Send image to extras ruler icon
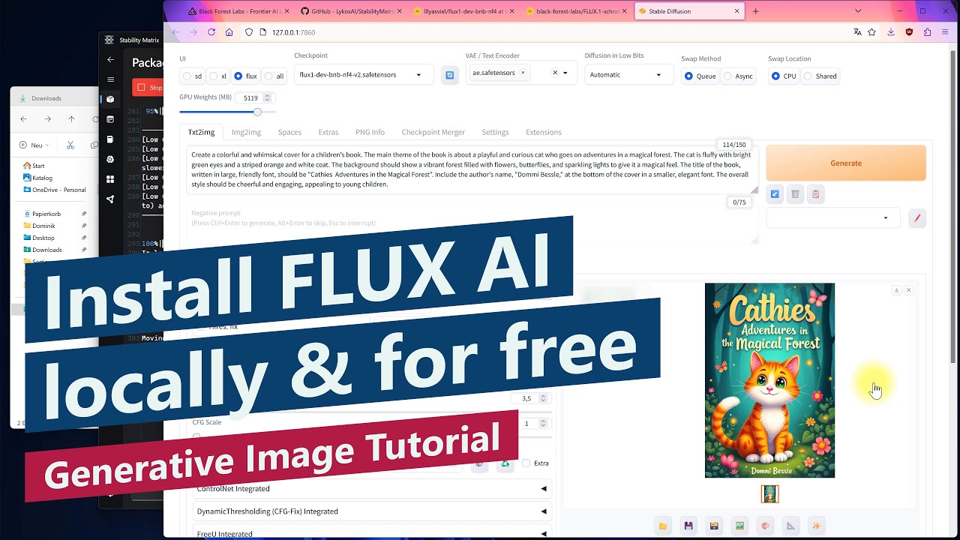The image size is (960, 540). (x=790, y=526)
